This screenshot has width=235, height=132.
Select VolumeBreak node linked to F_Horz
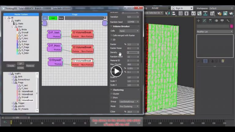point(82,49)
